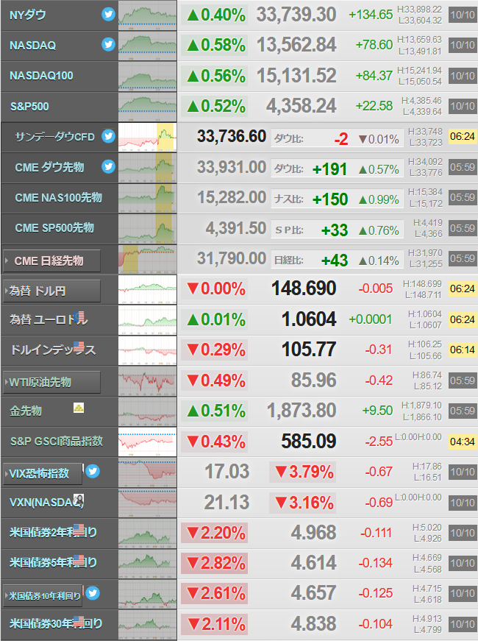Click the ドルインデックス value 105.77

[309, 350]
